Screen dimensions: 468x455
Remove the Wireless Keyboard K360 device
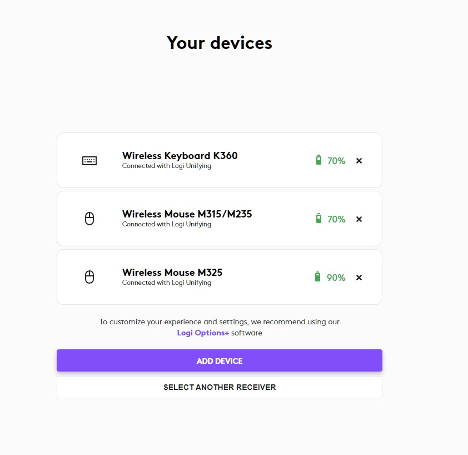click(359, 161)
